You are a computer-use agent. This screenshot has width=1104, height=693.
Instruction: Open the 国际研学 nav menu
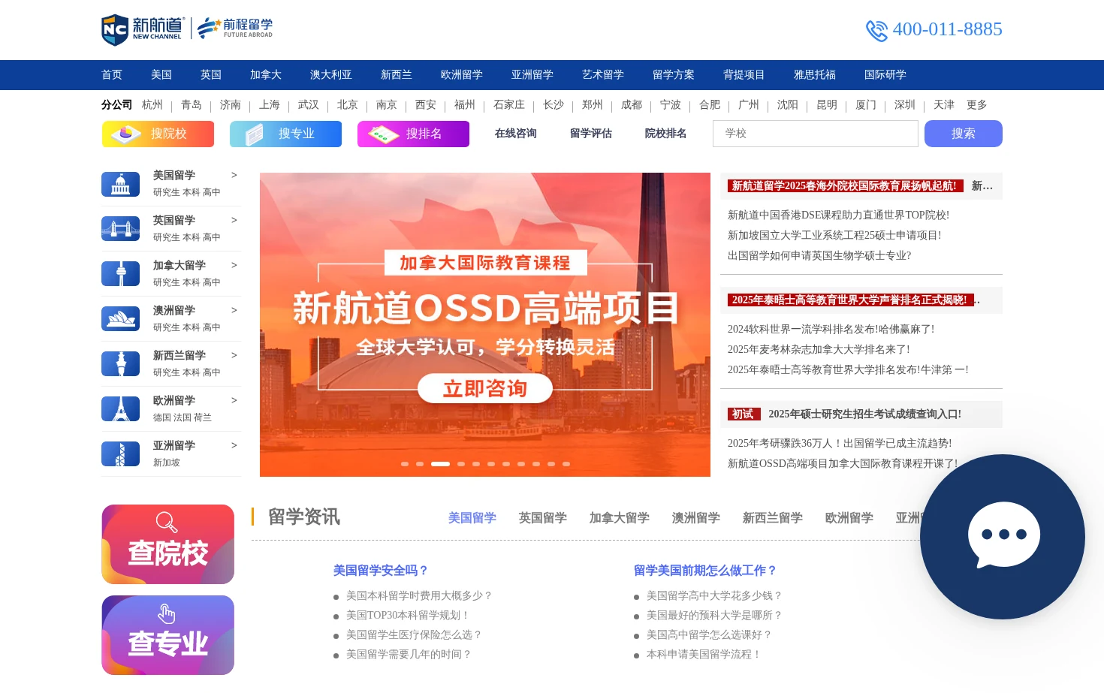point(885,75)
